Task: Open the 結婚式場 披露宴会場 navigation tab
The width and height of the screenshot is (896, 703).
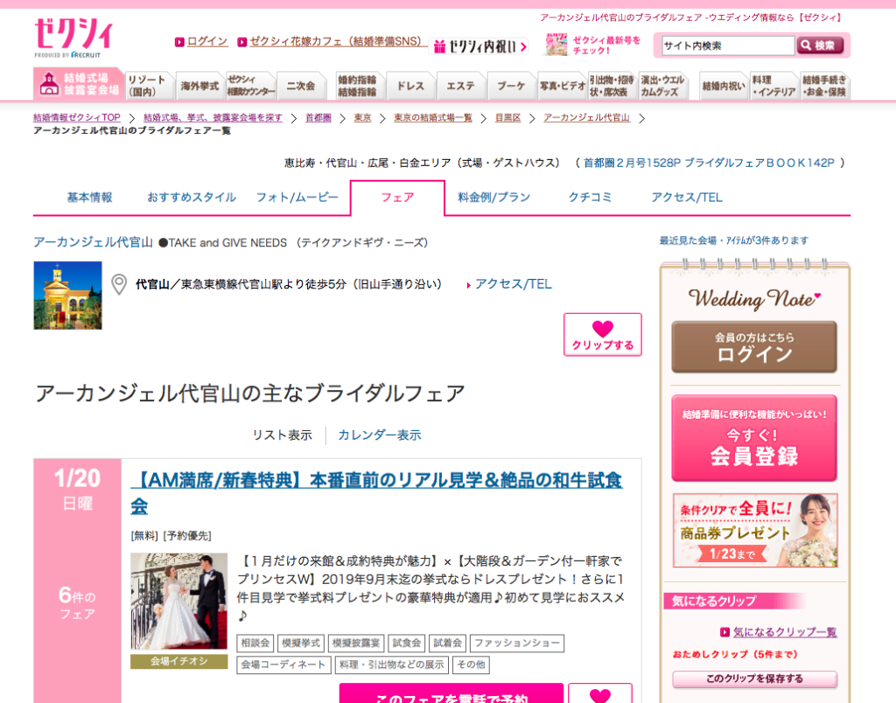Action: point(78,84)
